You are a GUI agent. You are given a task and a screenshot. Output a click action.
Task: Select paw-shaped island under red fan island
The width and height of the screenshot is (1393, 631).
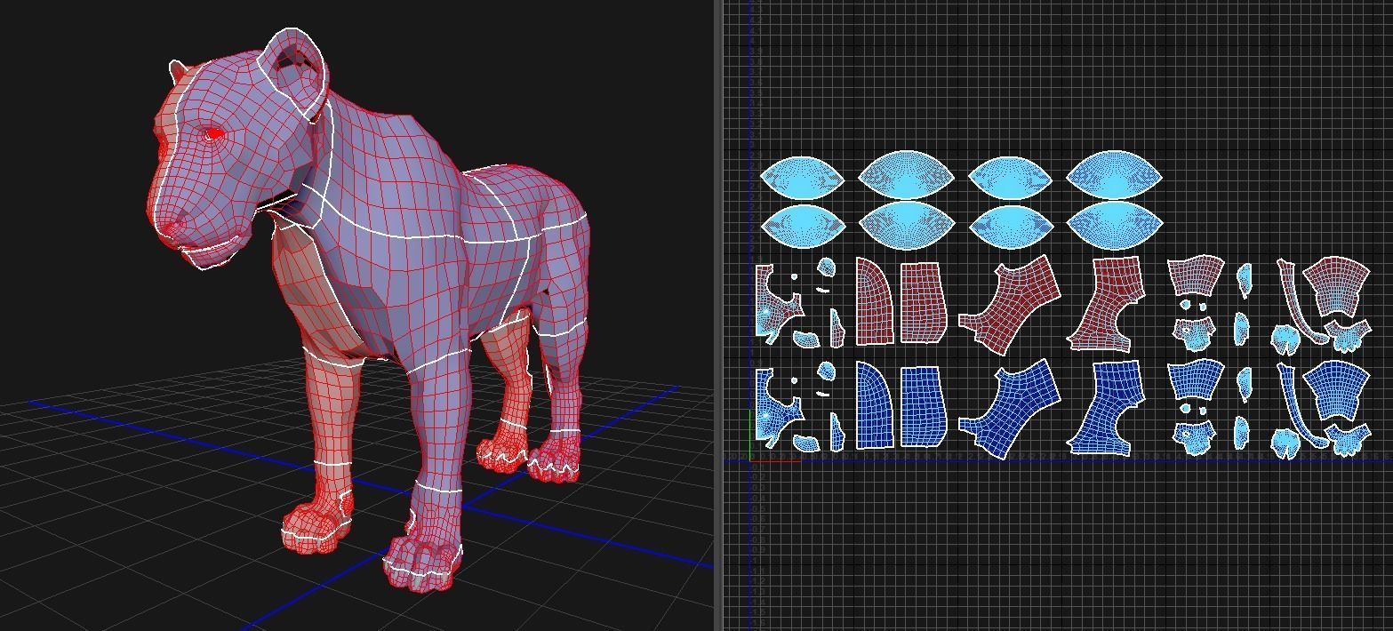(x=1348, y=336)
